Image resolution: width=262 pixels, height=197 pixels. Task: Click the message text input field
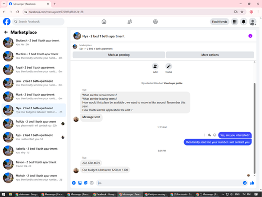pyautogui.click(x=169, y=183)
